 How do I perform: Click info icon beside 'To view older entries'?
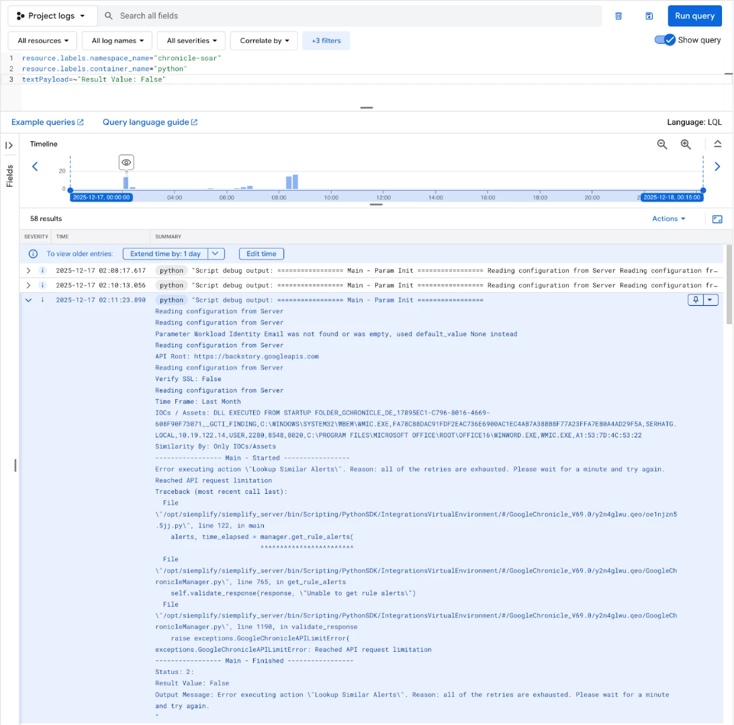[33, 254]
